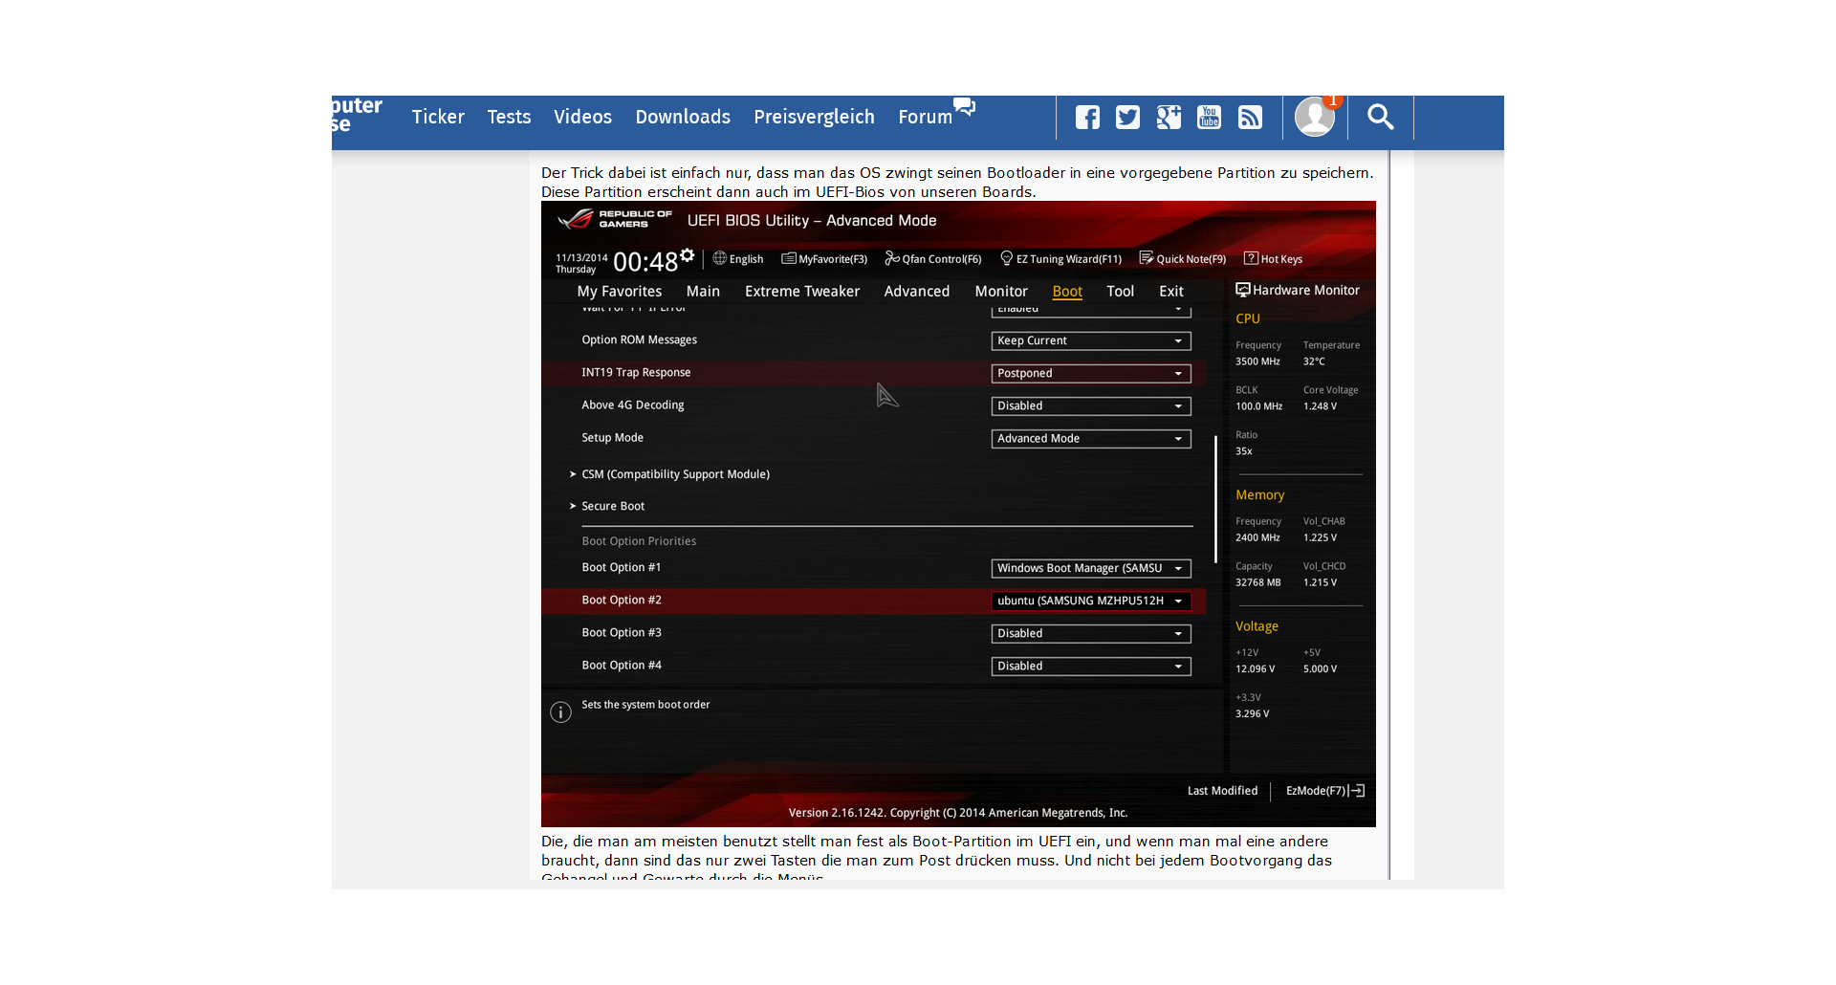Viewport: 1836px width, 985px height.
Task: Switch to the Extreme Tweaker tab
Action: (802, 292)
